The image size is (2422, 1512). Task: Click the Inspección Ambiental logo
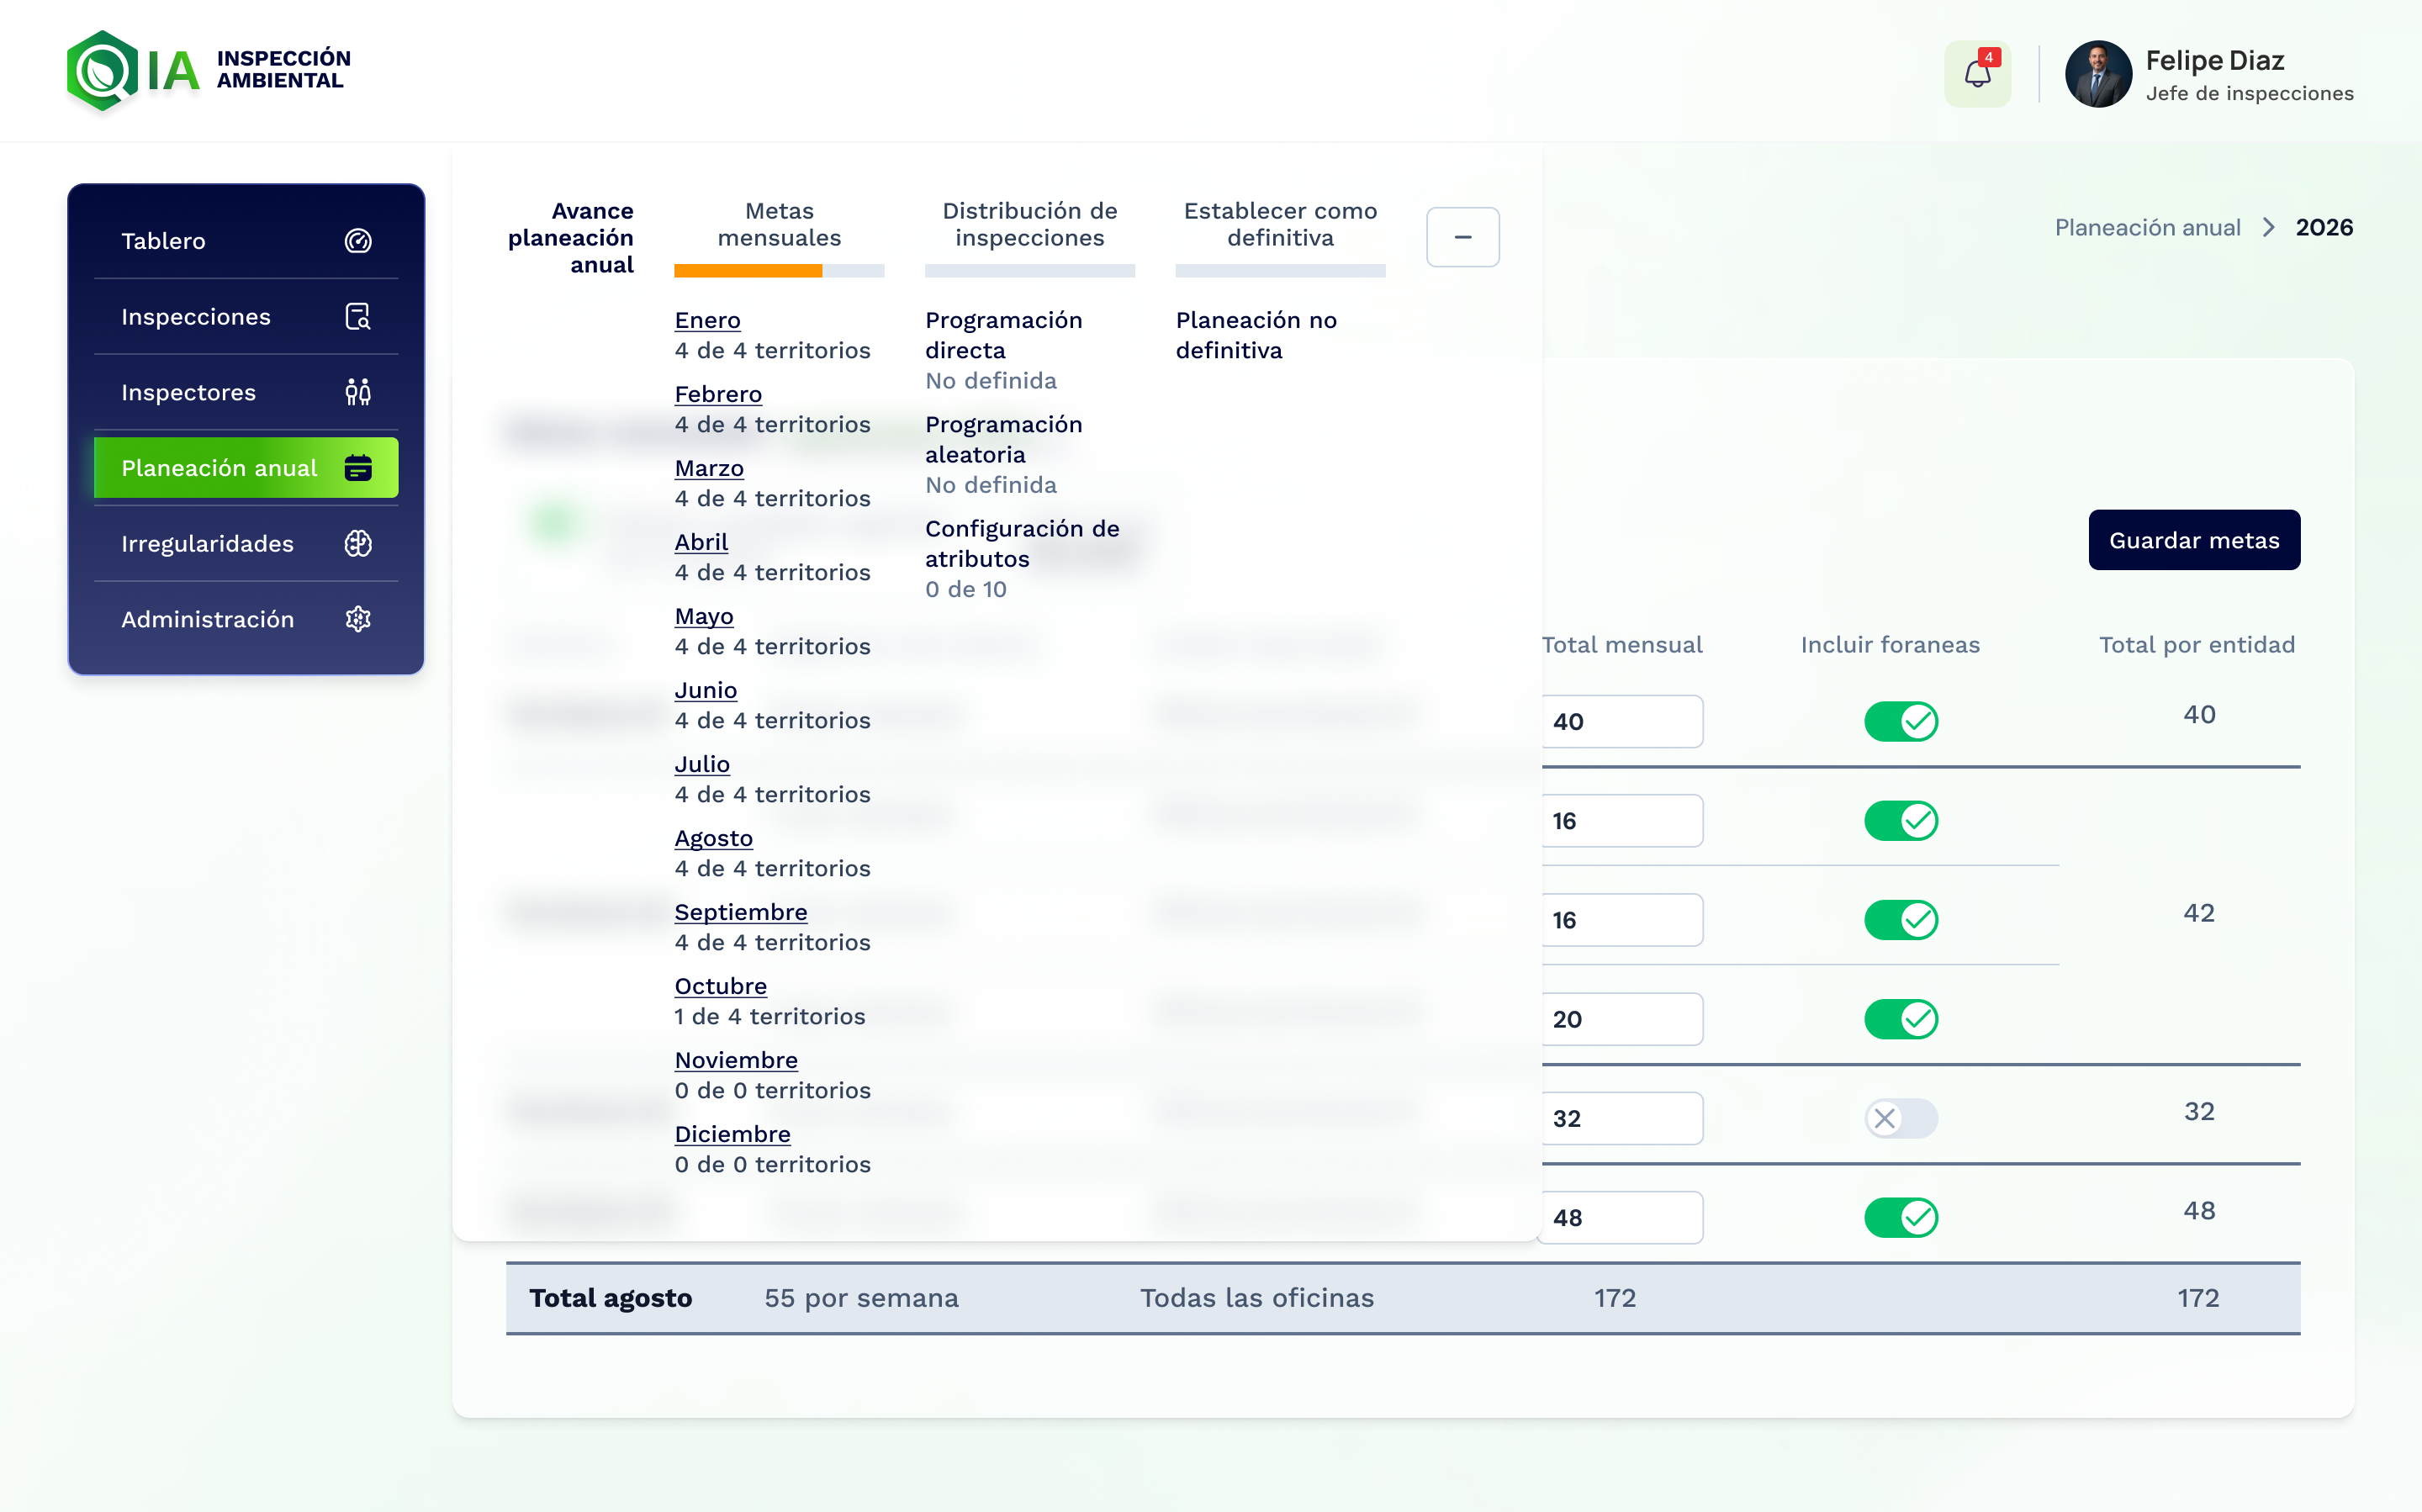pos(209,71)
